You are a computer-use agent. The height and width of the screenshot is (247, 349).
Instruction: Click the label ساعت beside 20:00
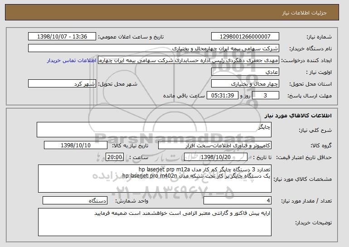[x=139, y=157]
